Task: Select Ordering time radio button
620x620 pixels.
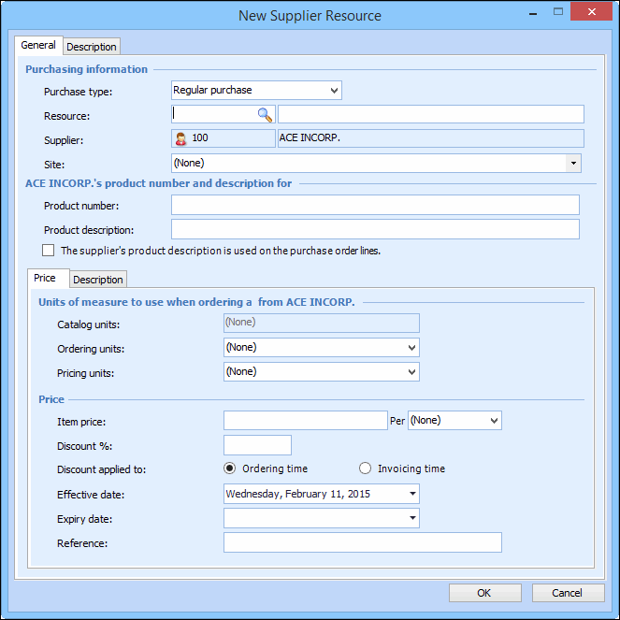Action: pyautogui.click(x=230, y=469)
